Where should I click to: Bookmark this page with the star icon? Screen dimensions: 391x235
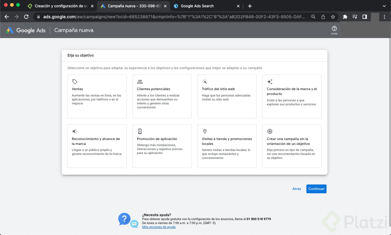(x=333, y=17)
